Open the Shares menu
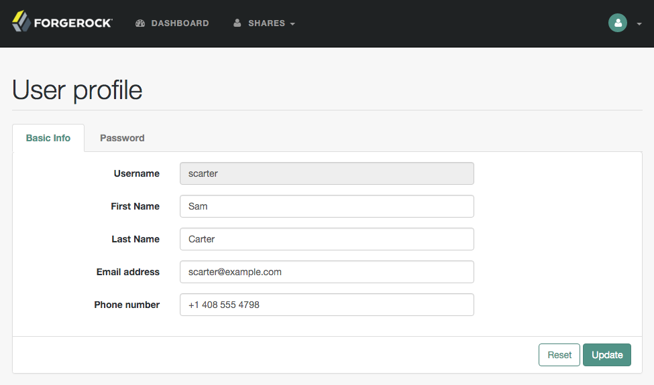Image resolution: width=654 pixels, height=385 pixels. (264, 23)
